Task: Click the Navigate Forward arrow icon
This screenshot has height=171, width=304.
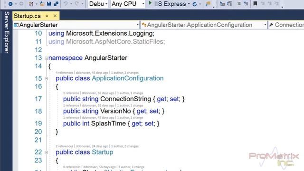Action: point(21,4)
